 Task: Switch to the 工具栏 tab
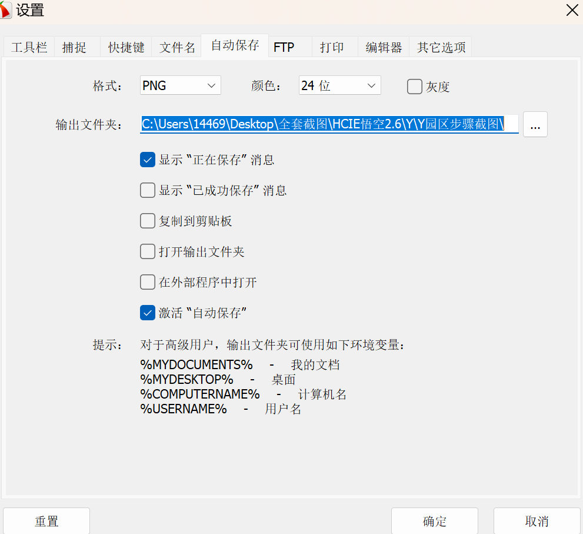coord(29,47)
